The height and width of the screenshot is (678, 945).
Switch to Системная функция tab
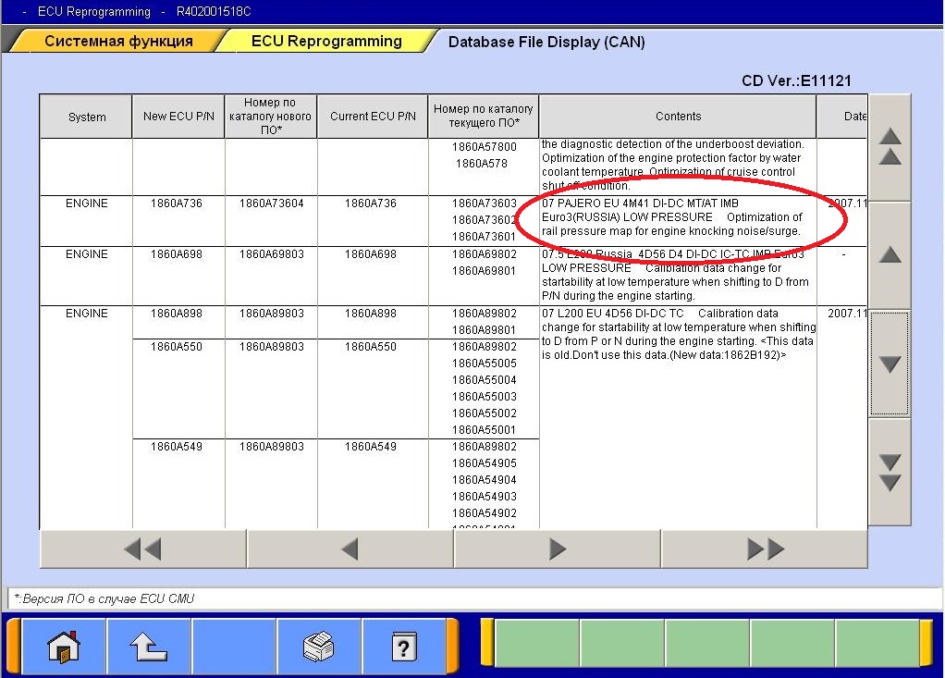(x=118, y=42)
